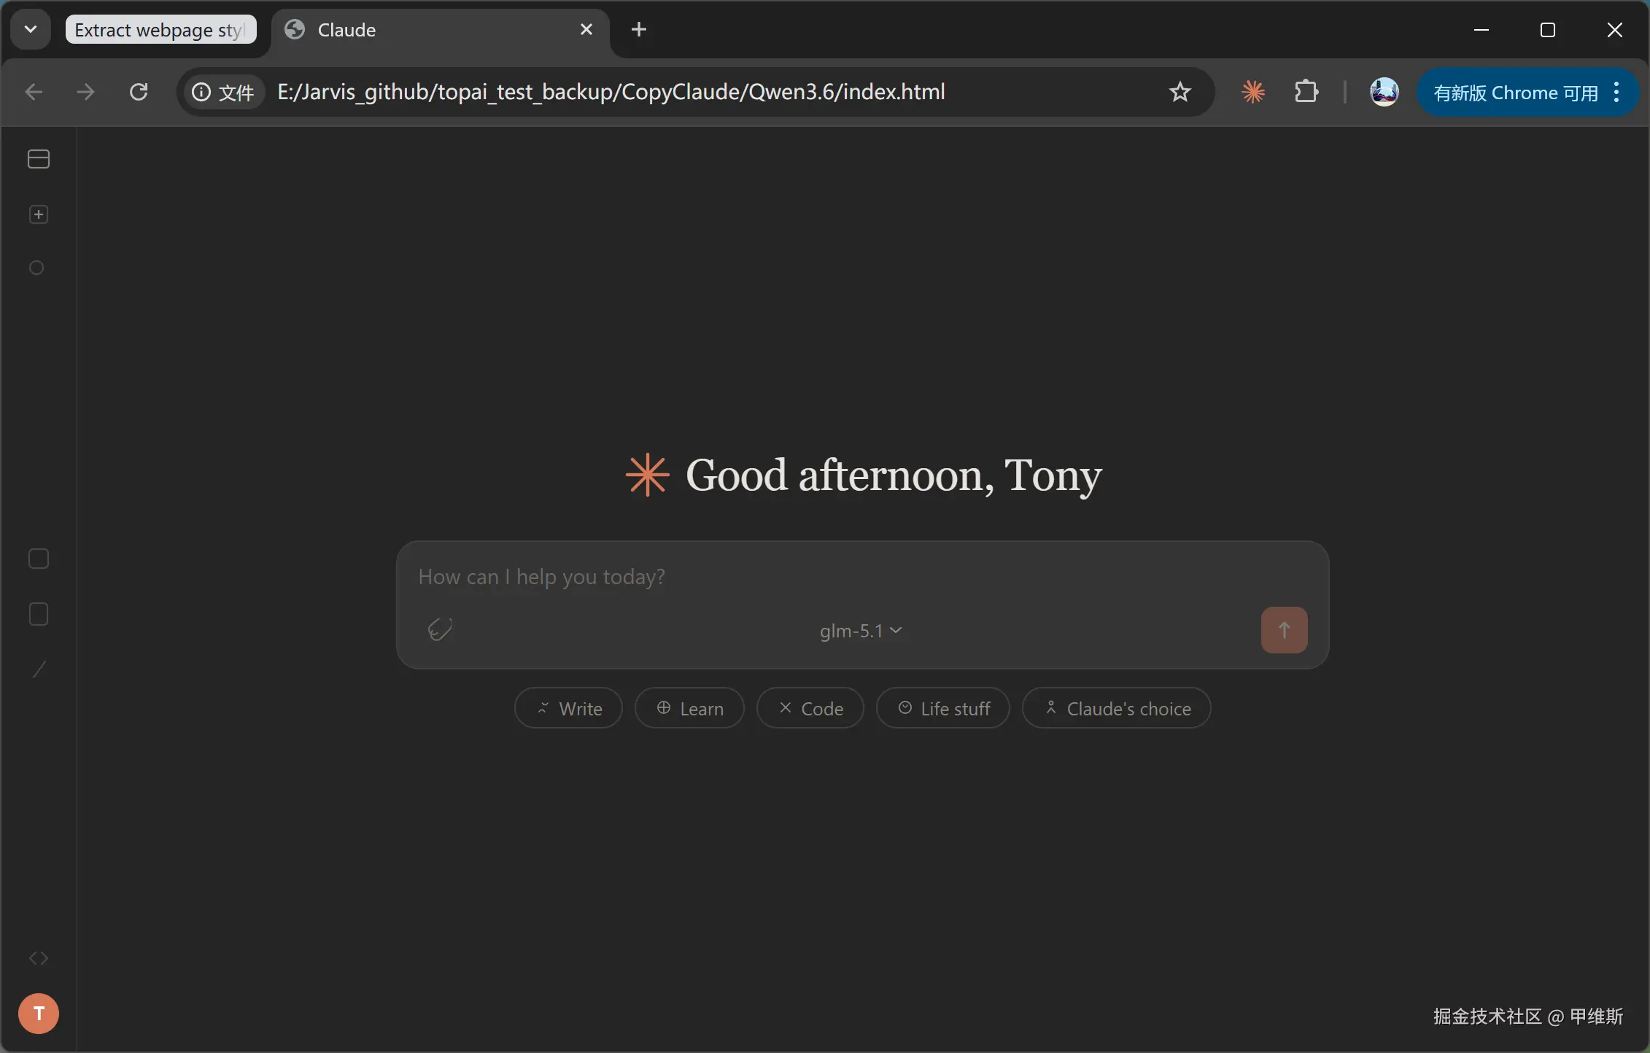The image size is (1650, 1053).
Task: Click the Learn suggestion chip
Action: click(x=689, y=708)
